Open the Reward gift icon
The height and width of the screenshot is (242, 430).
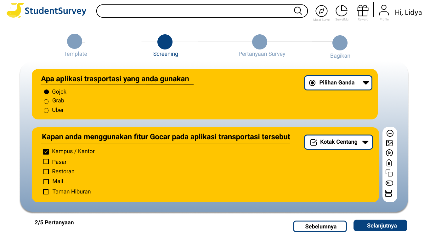[363, 11]
